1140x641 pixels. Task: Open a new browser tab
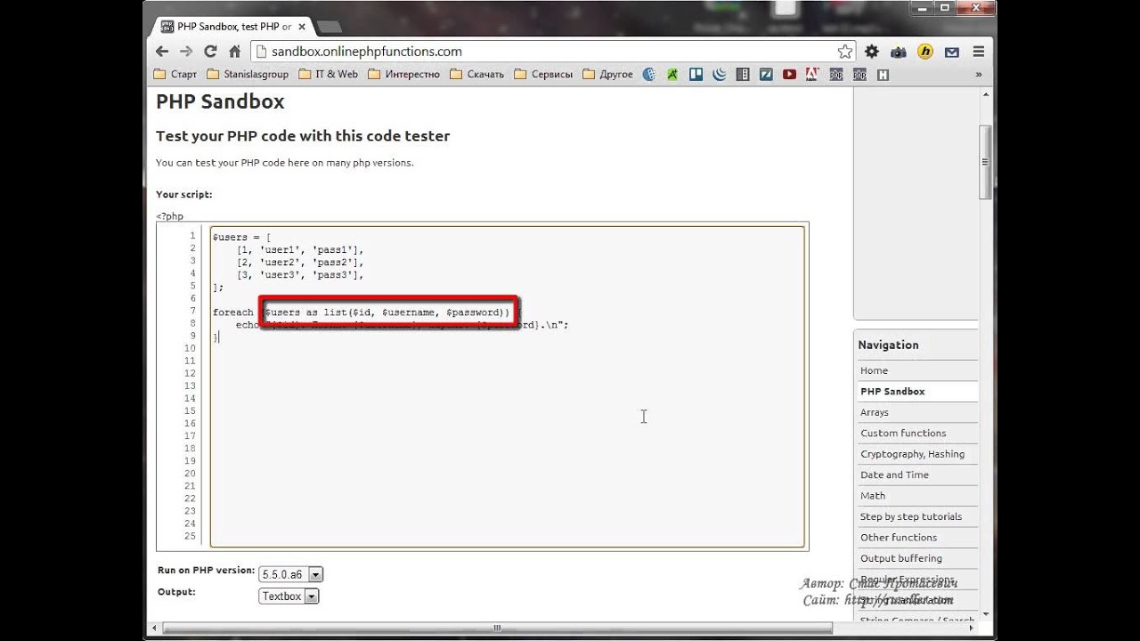[x=329, y=28]
